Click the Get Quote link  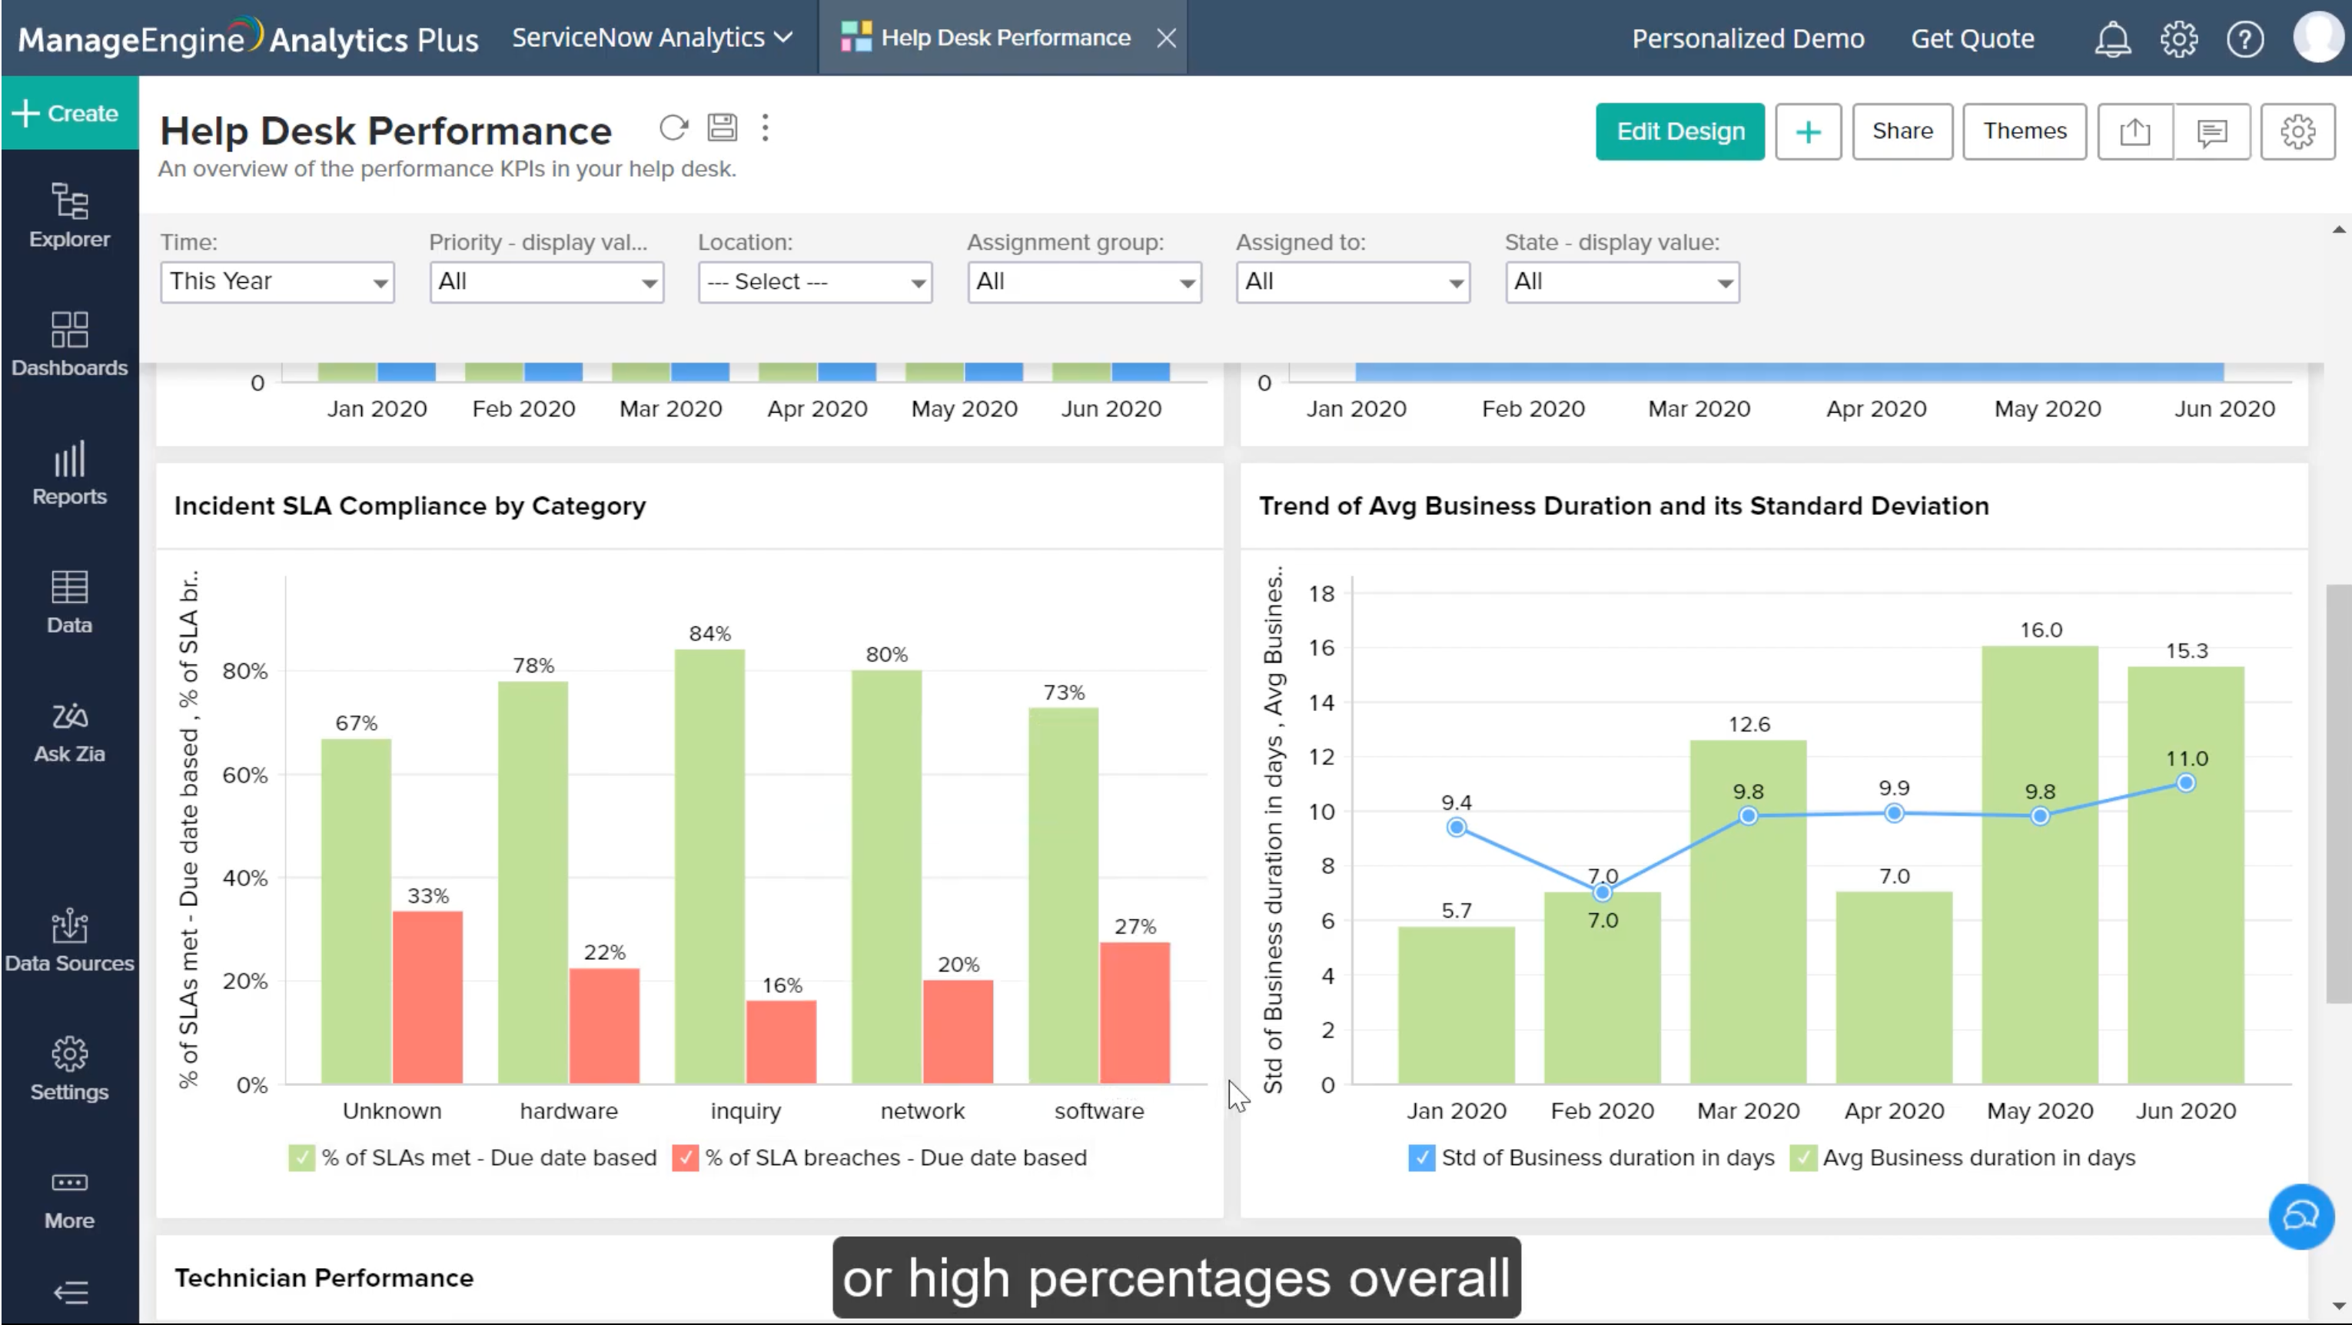tap(1972, 38)
